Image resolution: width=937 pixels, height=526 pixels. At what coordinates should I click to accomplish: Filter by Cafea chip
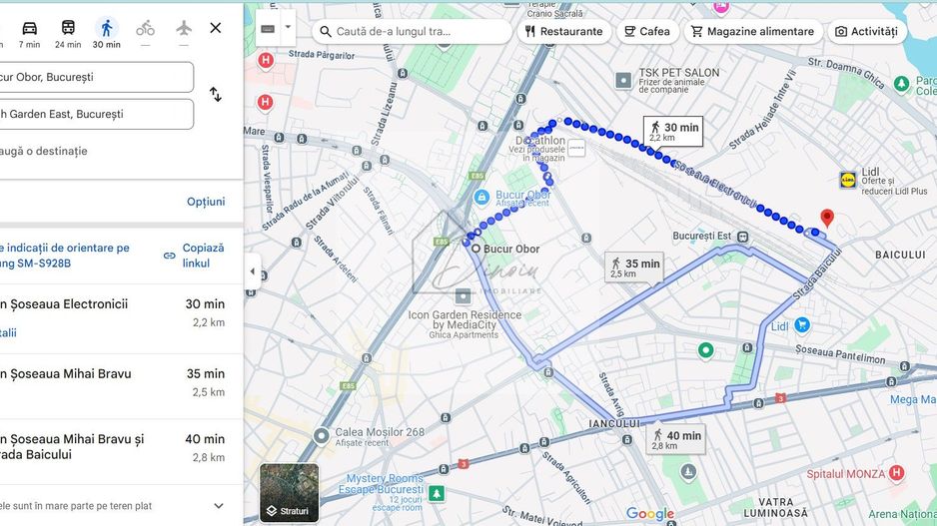pyautogui.click(x=646, y=31)
